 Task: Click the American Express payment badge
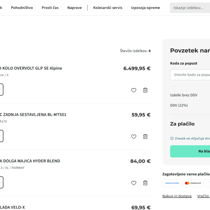click(172, 183)
